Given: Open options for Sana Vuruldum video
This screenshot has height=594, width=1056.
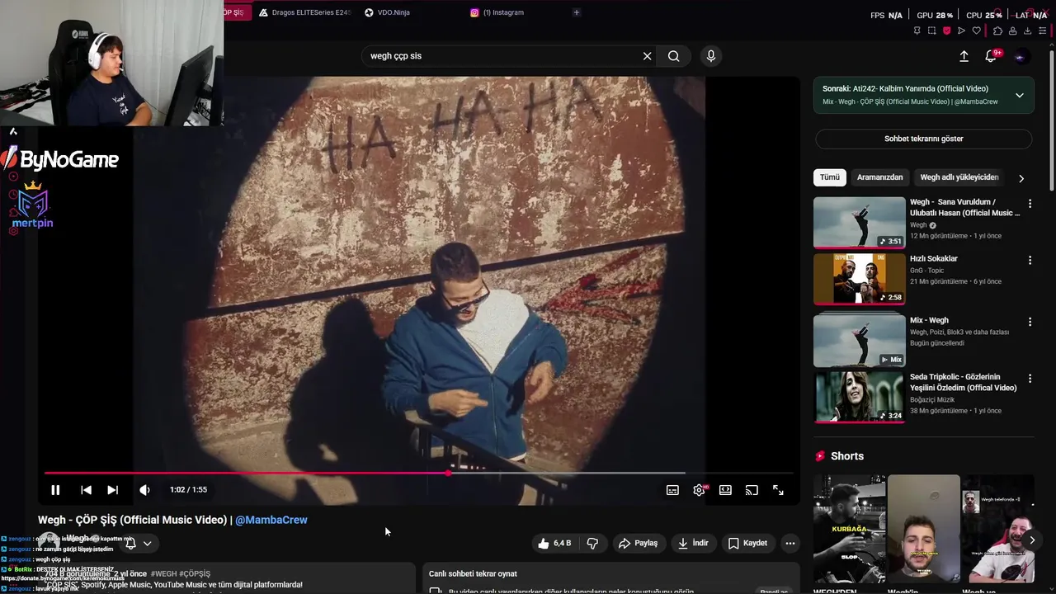Looking at the screenshot, I should click(x=1030, y=203).
